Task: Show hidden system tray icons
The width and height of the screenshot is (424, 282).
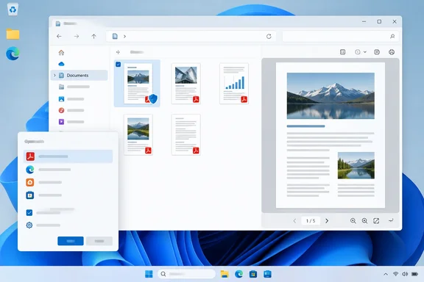Action: click(x=386, y=274)
